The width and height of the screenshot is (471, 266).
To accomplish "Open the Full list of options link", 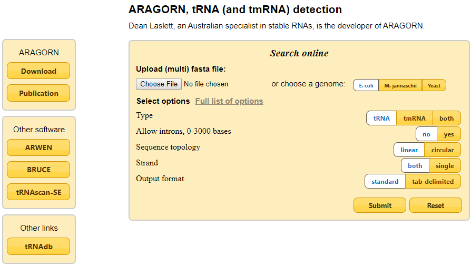I will pos(229,101).
